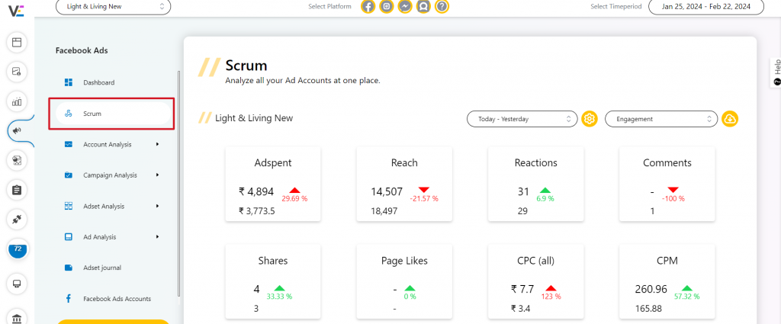This screenshot has height=324, width=781.
Task: Click the clipboard icon in left rail
Action: tap(17, 189)
